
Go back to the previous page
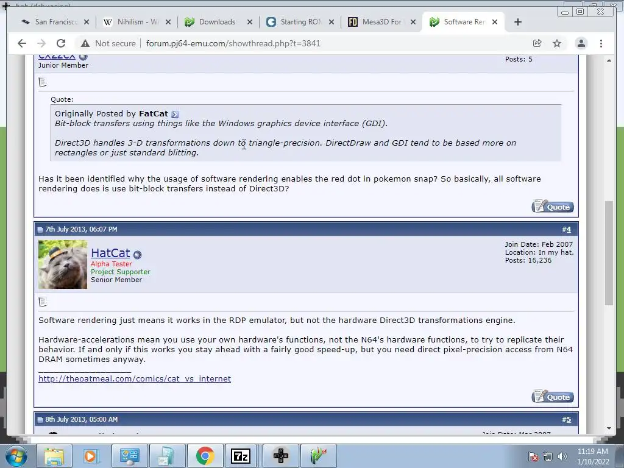[x=22, y=43]
